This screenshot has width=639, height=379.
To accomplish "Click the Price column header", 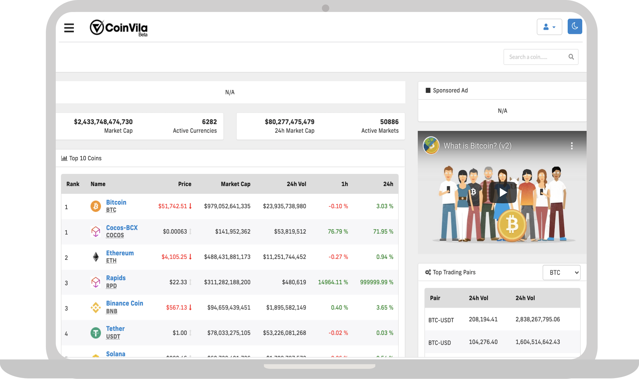I will 185,184.
